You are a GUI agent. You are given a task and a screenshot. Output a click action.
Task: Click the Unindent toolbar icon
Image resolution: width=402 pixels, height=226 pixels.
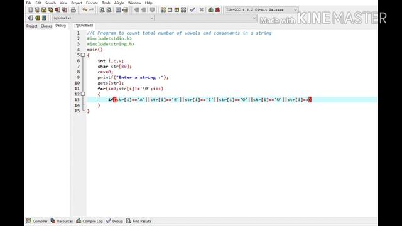(143, 10)
